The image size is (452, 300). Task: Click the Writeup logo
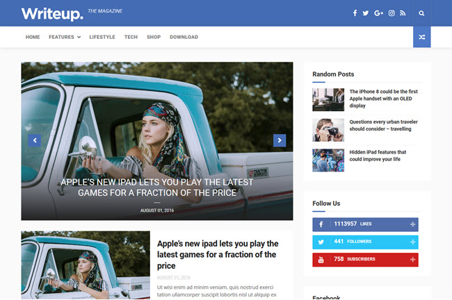[52, 14]
